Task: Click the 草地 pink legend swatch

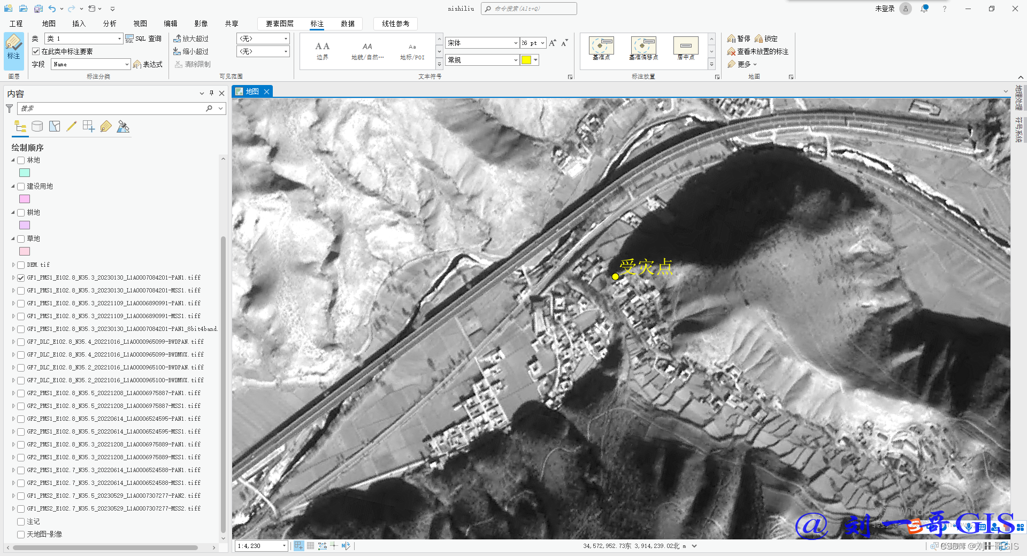Action: [25, 251]
